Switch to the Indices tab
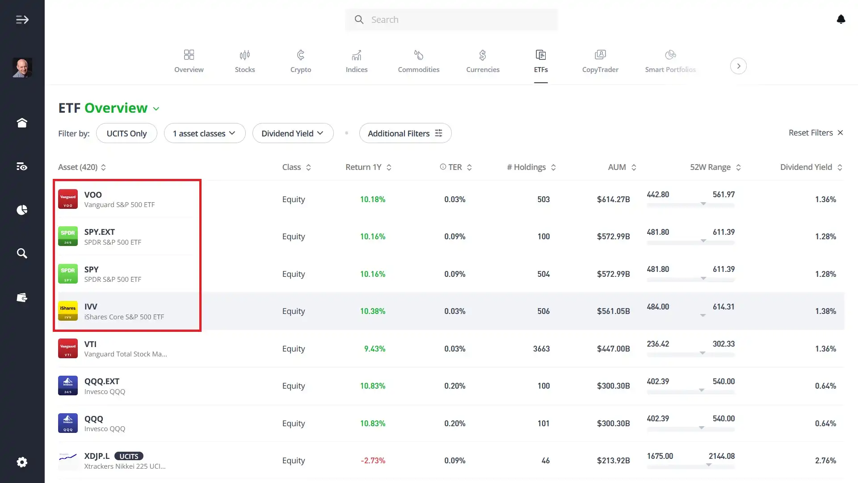The width and height of the screenshot is (858, 483). click(357, 61)
